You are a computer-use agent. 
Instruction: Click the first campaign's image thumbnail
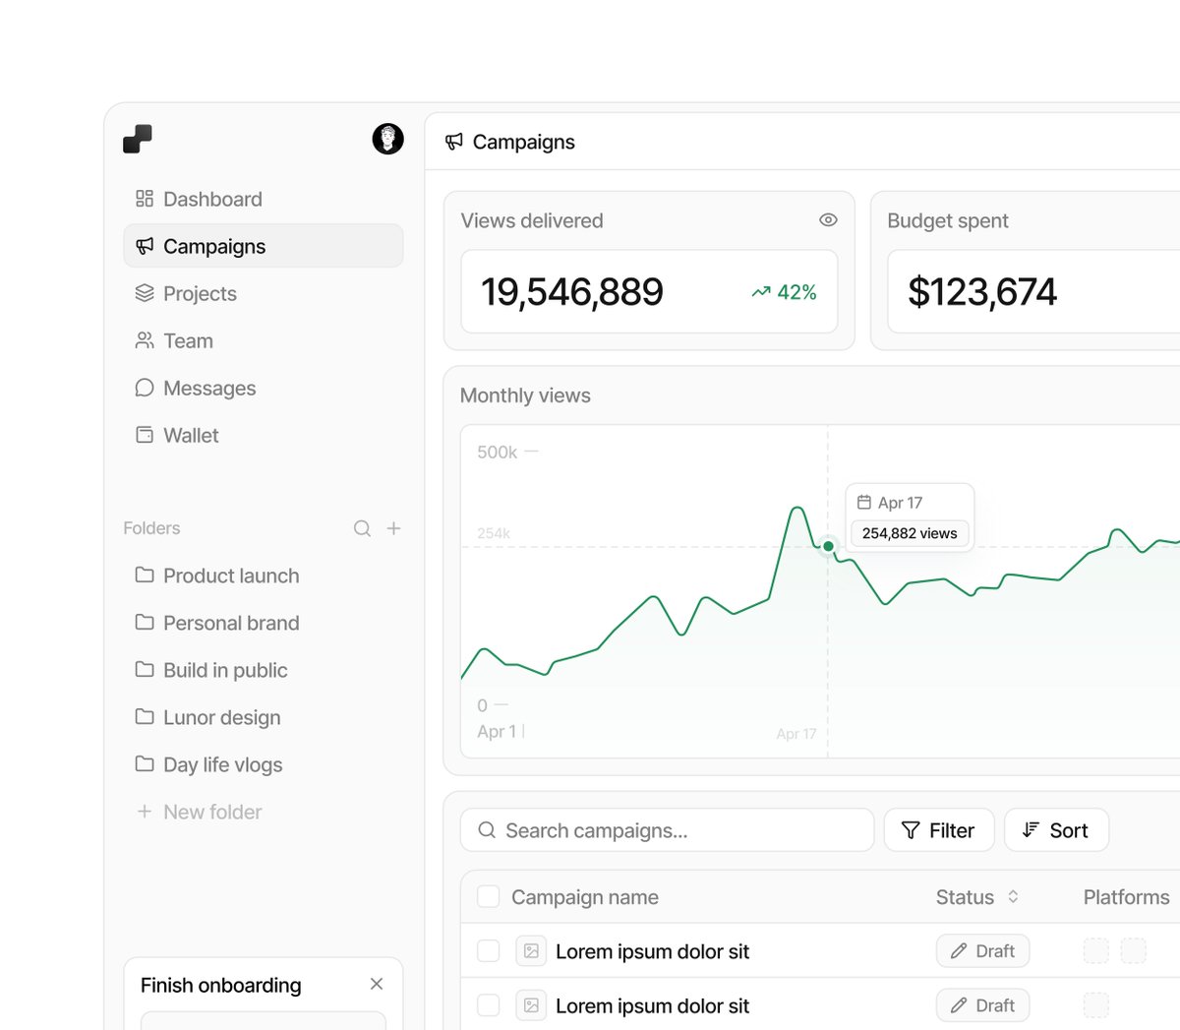531,950
